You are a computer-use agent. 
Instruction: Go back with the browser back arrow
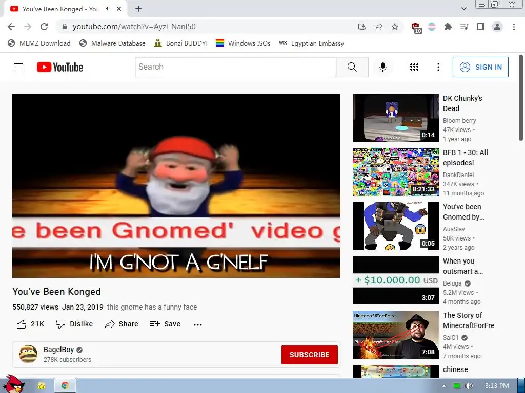[11, 27]
